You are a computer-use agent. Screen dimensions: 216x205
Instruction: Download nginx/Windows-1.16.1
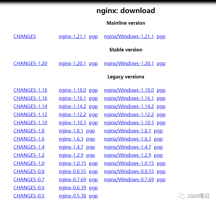click(x=129, y=98)
